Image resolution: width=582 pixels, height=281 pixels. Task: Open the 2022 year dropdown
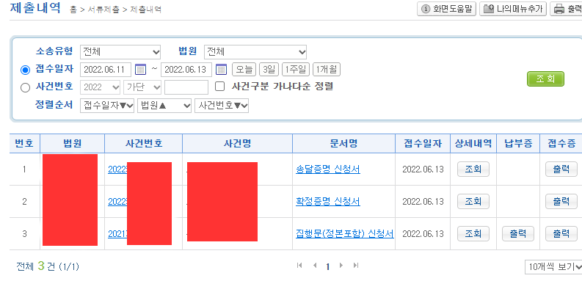tap(101, 87)
